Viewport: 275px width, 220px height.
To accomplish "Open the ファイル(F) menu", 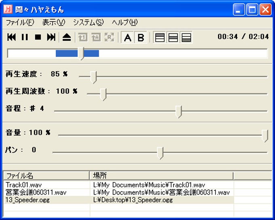I will [20, 22].
